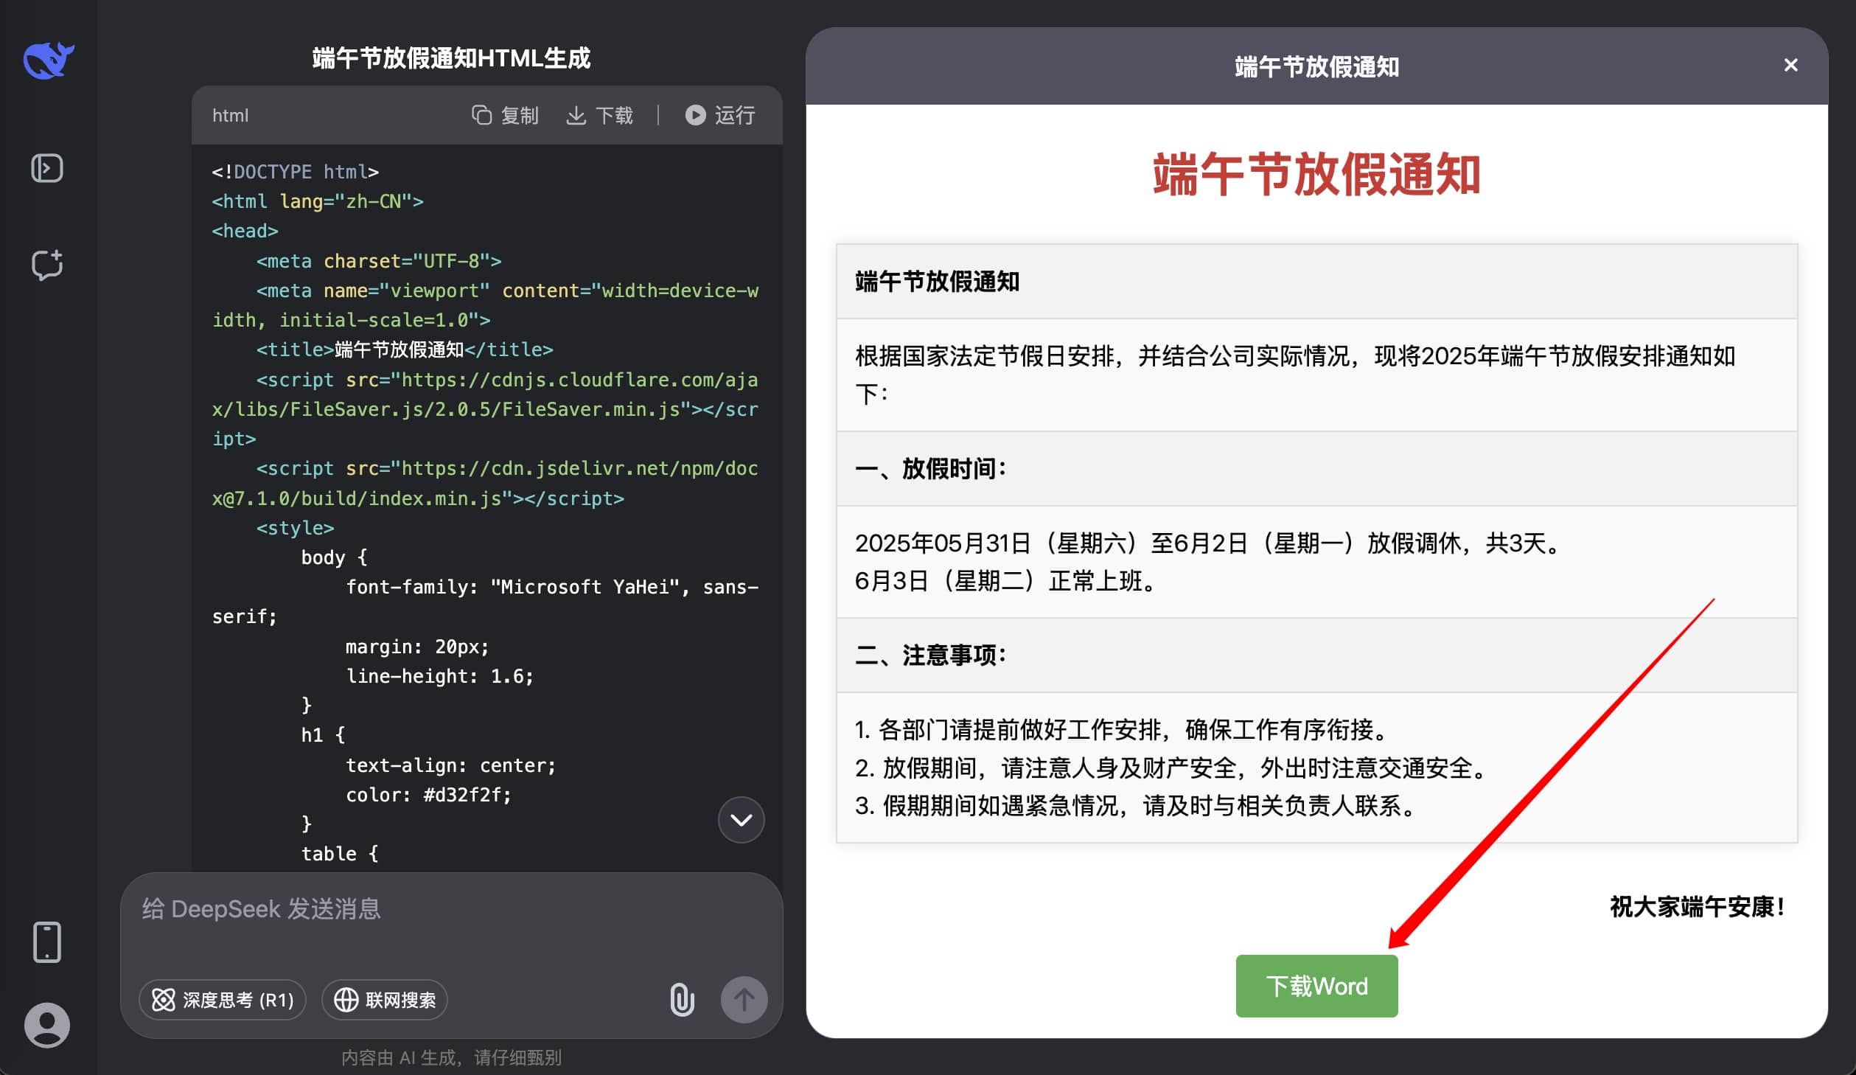Download the html code block
This screenshot has width=1856, height=1075.
pyautogui.click(x=599, y=116)
